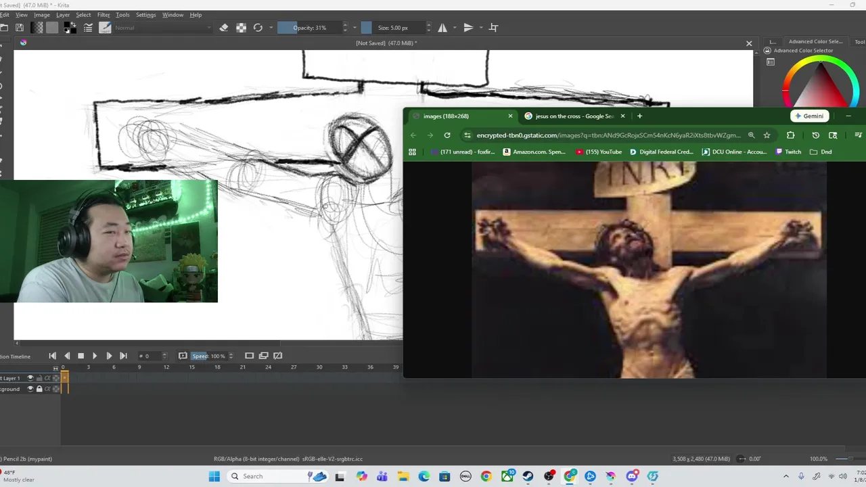
Task: Adjust the Opacity 31% slider
Action: pos(310,28)
